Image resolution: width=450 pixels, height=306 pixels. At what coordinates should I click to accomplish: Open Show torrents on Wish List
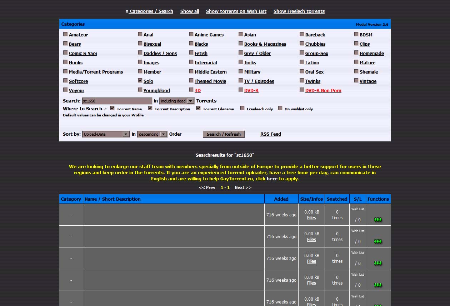[236, 11]
